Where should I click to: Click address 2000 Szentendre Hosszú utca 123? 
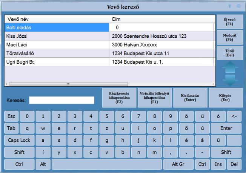[x=149, y=36]
